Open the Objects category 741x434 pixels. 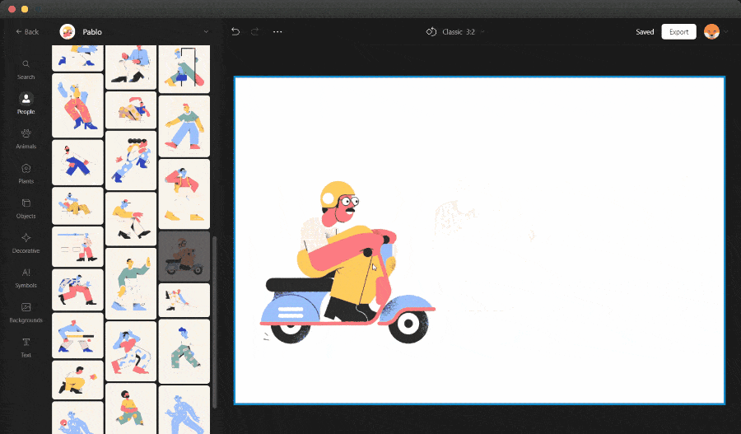tap(26, 208)
